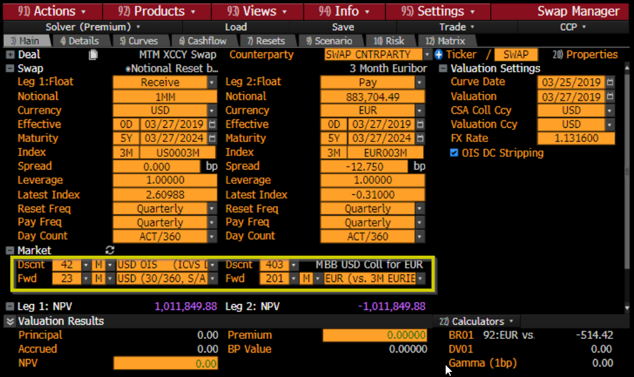Open the CSA Coll Ccy dropdown

(610, 110)
